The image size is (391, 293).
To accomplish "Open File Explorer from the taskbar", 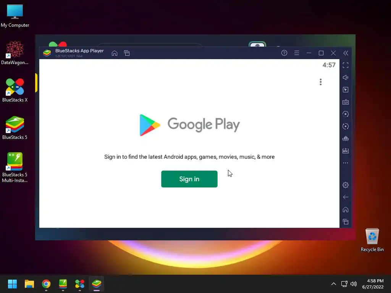I will [x=29, y=284].
